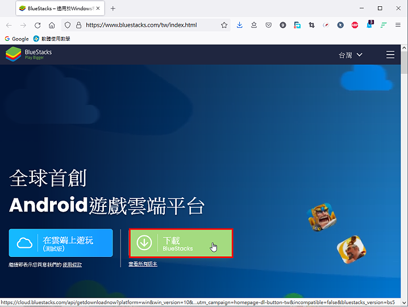
Task: Bookmark this page with the star
Action: (x=224, y=25)
